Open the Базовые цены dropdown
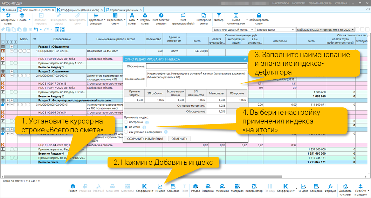The width and height of the screenshot is (371, 198). 275,30
